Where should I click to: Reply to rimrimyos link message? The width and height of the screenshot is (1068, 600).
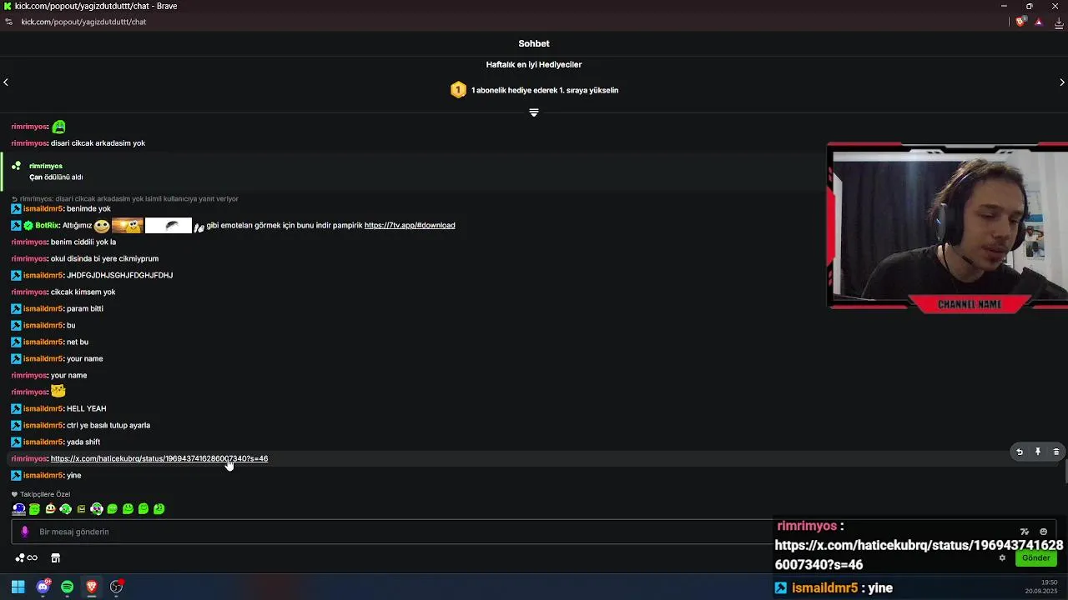(1019, 452)
